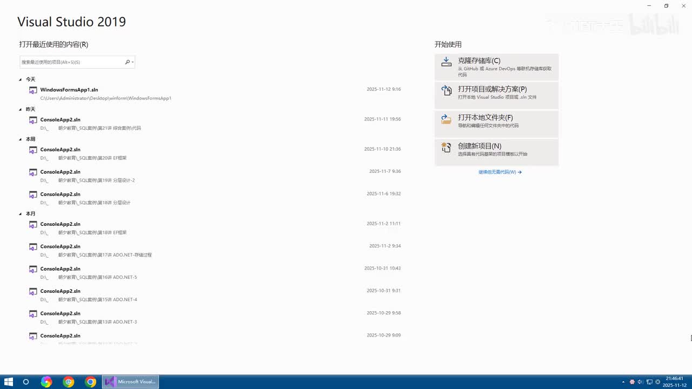
Task: Launch the colorful pinwheel browser from taskbar
Action: click(46, 382)
